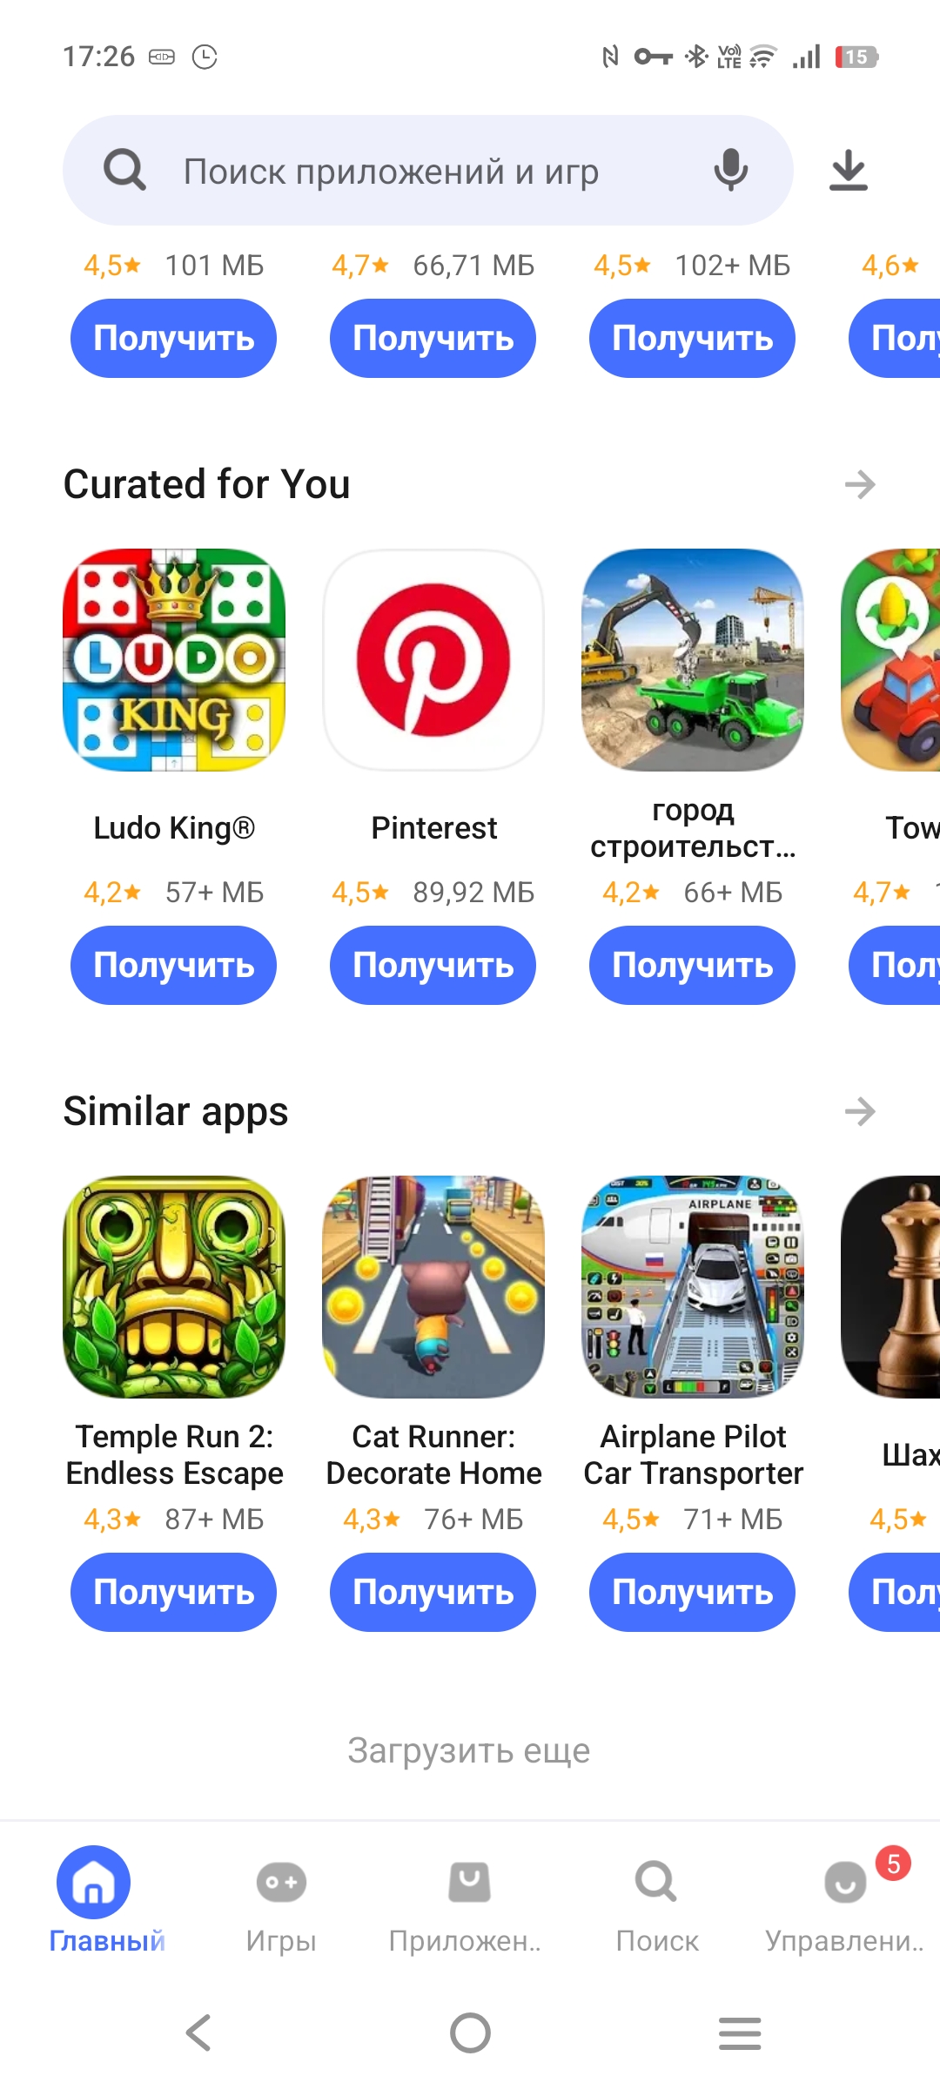Tap Получить under Pinterest

433,965
